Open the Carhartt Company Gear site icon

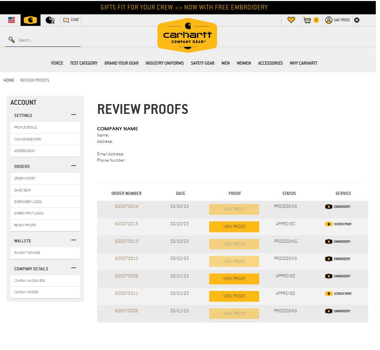(x=30, y=20)
